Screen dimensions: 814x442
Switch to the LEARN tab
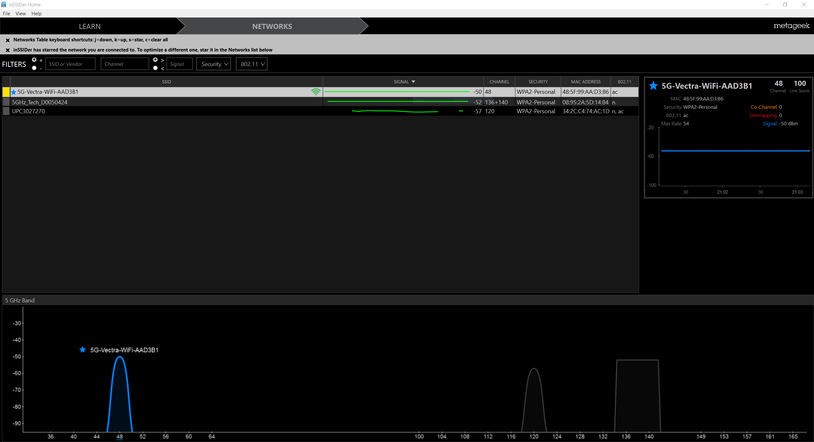[x=90, y=26]
